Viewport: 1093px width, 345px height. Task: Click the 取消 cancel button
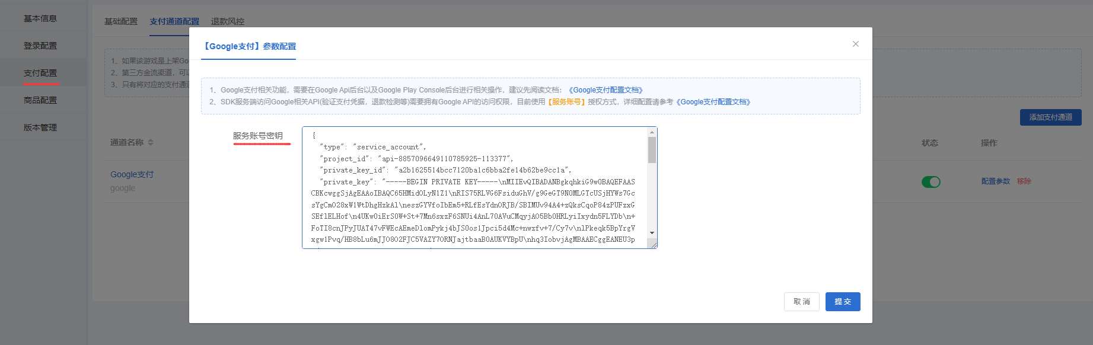click(x=801, y=302)
